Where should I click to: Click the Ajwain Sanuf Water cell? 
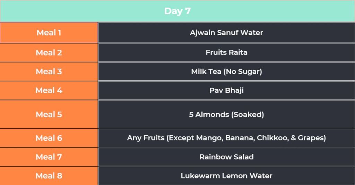(x=226, y=33)
